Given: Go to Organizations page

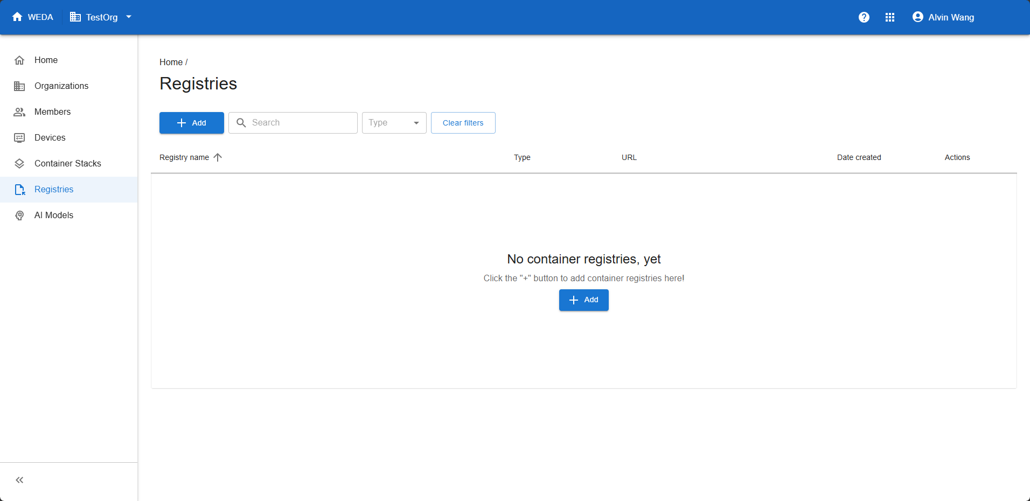Looking at the screenshot, I should point(69,86).
